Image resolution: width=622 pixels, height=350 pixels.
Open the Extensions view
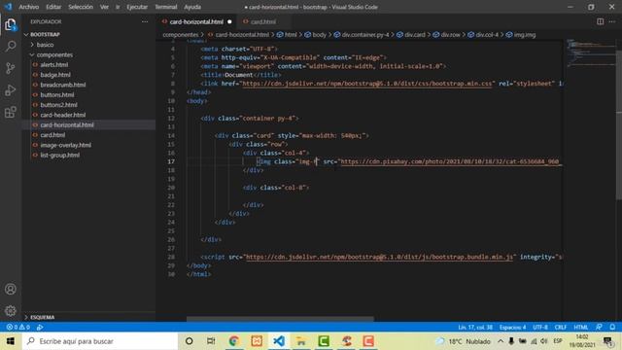pyautogui.click(x=11, y=113)
